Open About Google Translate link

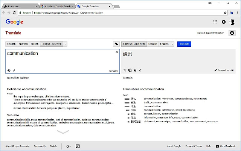pyautogui.click(x=17, y=146)
